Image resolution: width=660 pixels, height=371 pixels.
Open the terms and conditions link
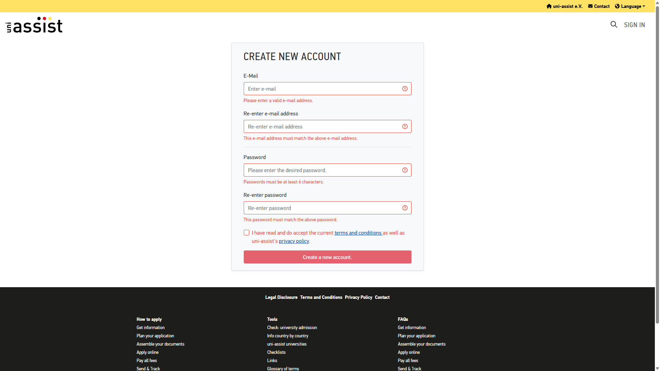(x=358, y=233)
